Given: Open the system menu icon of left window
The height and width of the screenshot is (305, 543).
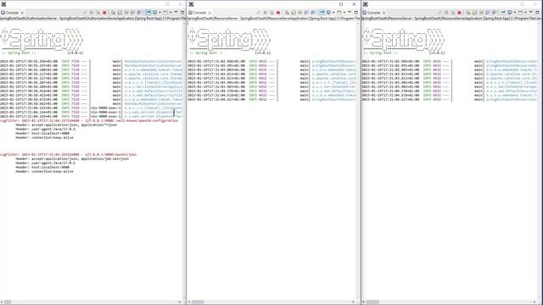Looking at the screenshot, I should (3, 4).
